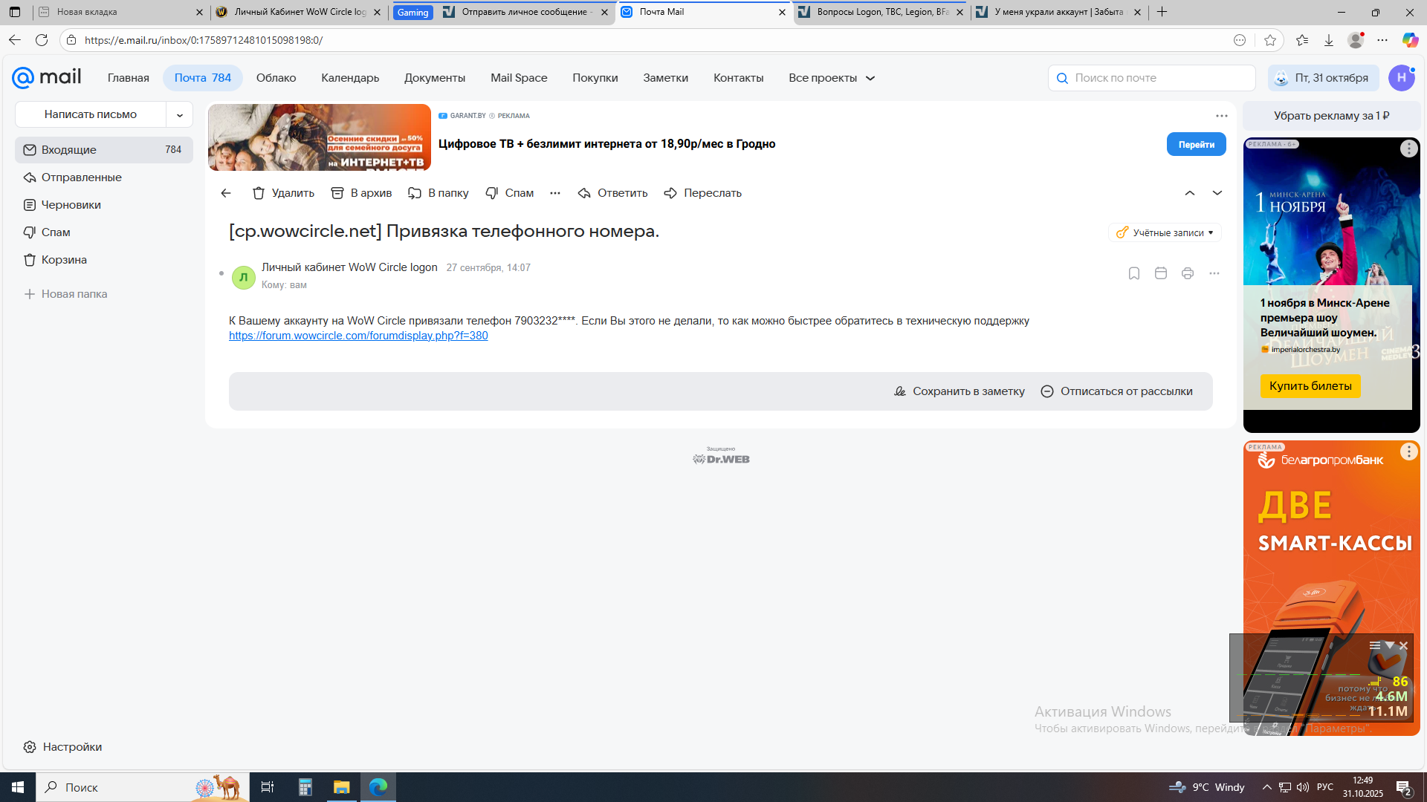Image resolution: width=1427 pixels, height=802 pixels.
Task: Click the calendar icon in the message header
Action: pyautogui.click(x=1161, y=273)
